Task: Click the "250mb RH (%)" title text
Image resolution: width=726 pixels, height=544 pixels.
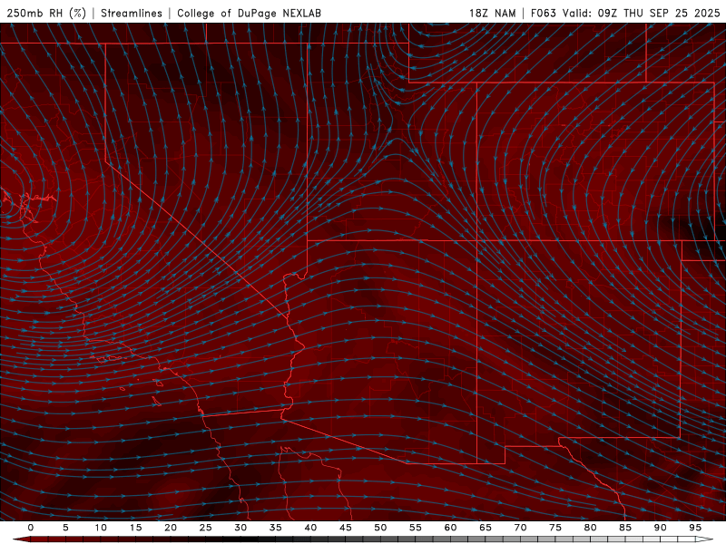Action: pos(46,14)
